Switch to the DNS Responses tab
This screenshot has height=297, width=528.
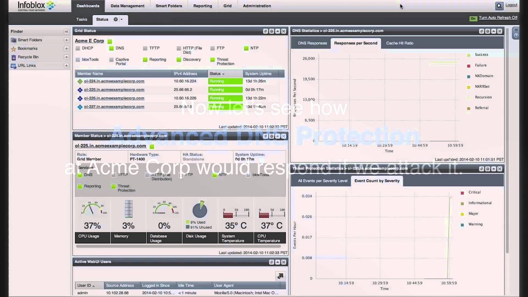pyautogui.click(x=312, y=43)
